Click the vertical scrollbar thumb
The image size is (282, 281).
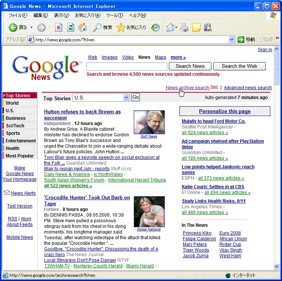point(276,69)
